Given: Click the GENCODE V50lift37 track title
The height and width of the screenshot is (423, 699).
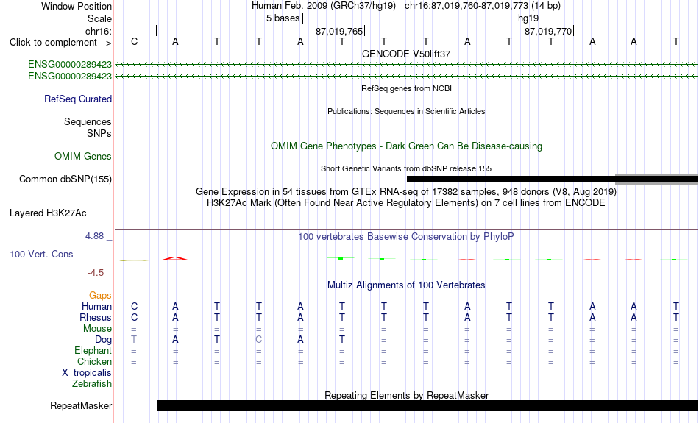Looking at the screenshot, I should point(406,54).
